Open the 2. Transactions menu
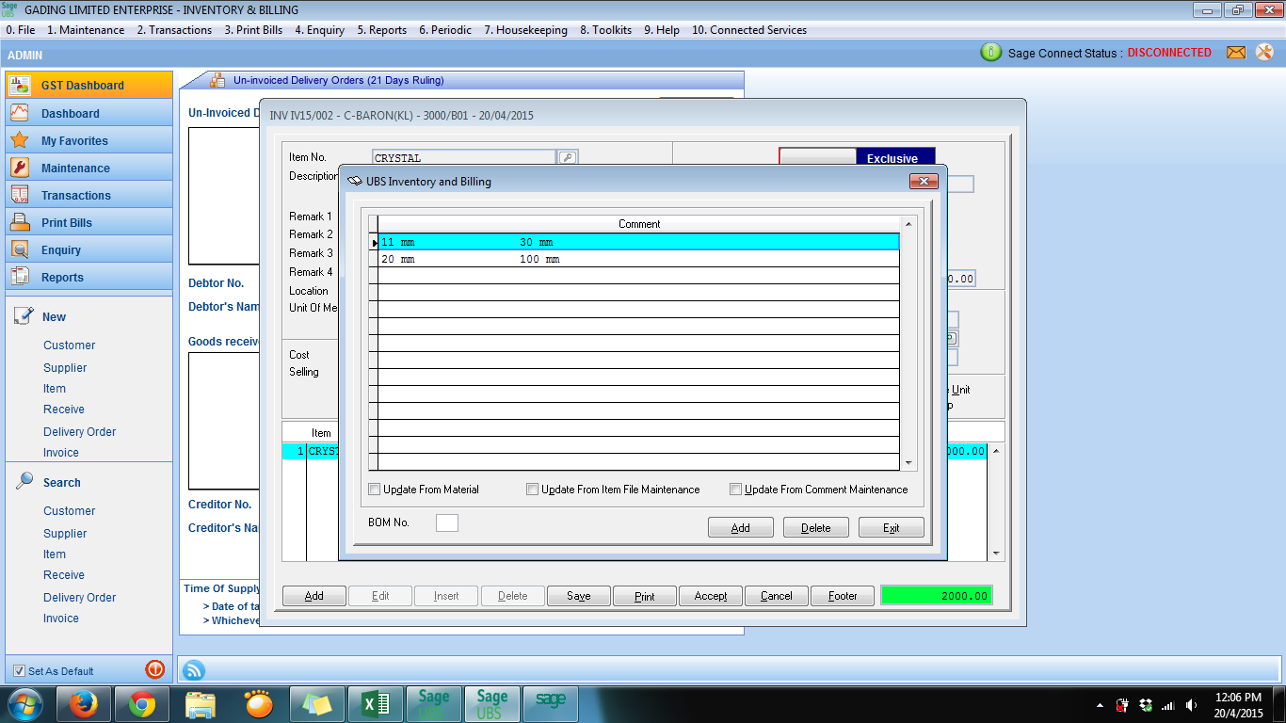 [x=174, y=30]
